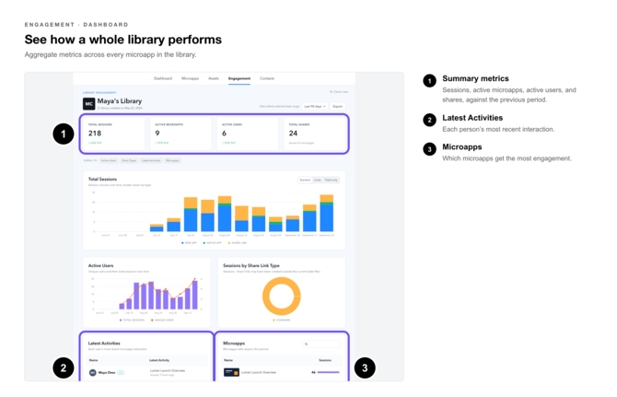Sort by the Latest Activity column header

[159, 360]
